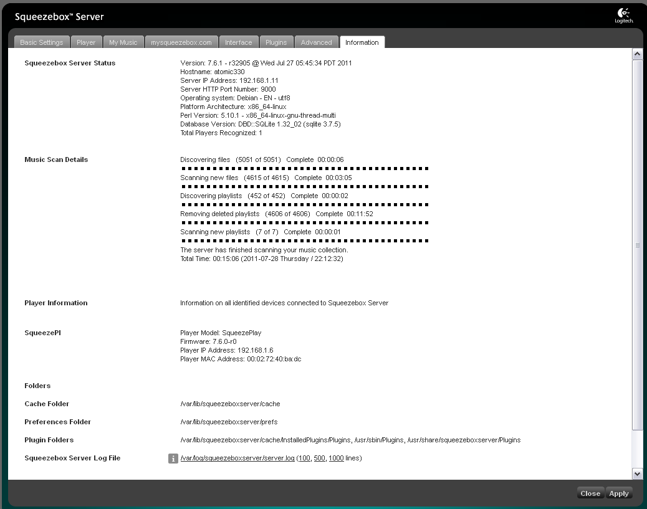
Task: Open the Interface tab
Action: (239, 42)
